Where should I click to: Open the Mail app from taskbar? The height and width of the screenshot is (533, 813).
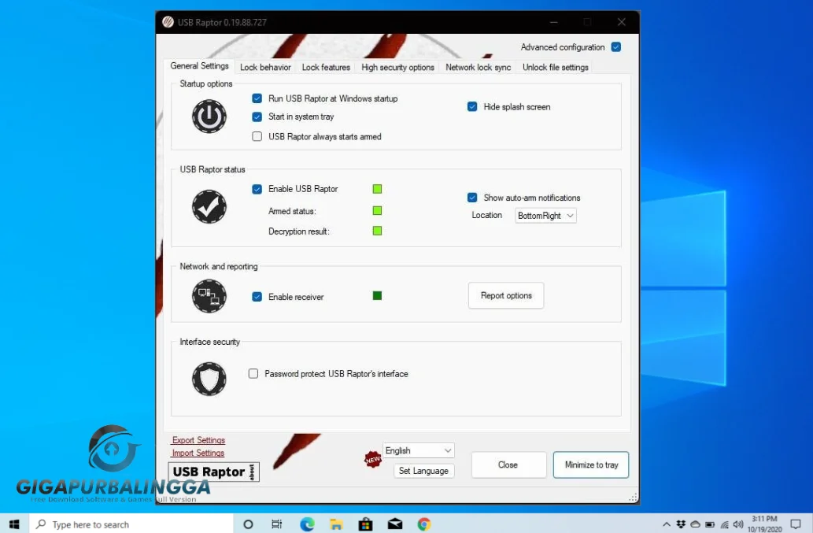tap(394, 524)
